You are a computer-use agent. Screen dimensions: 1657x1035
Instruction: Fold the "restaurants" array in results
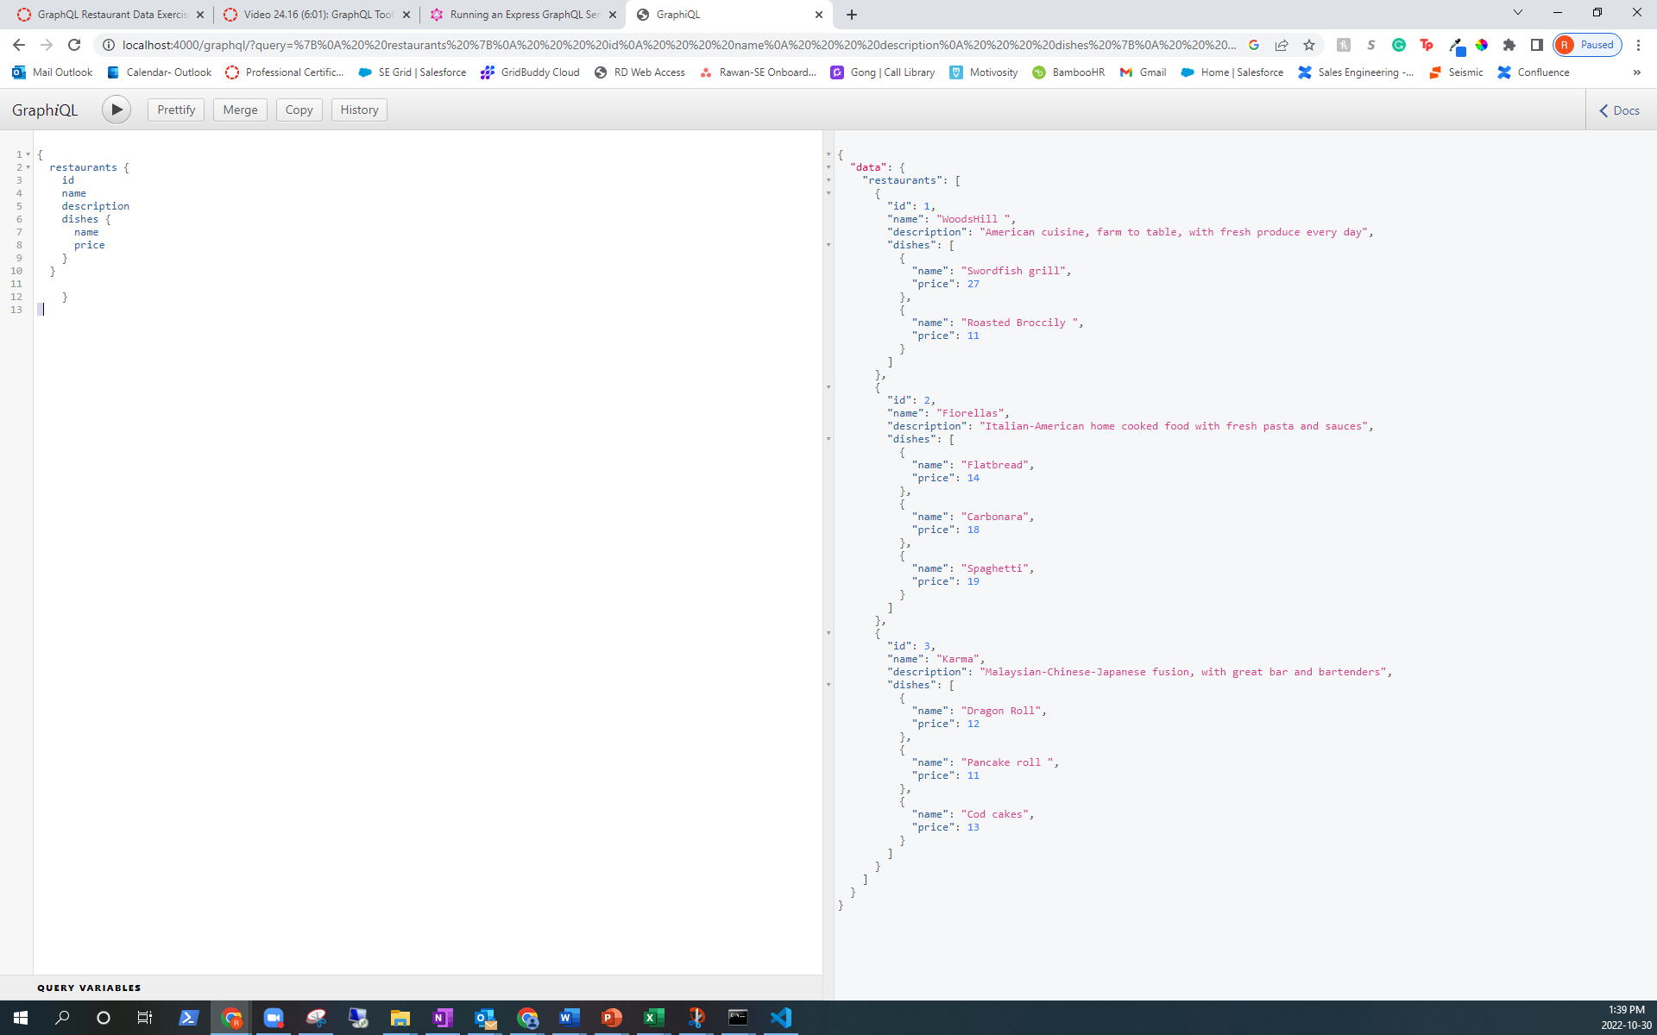828,180
